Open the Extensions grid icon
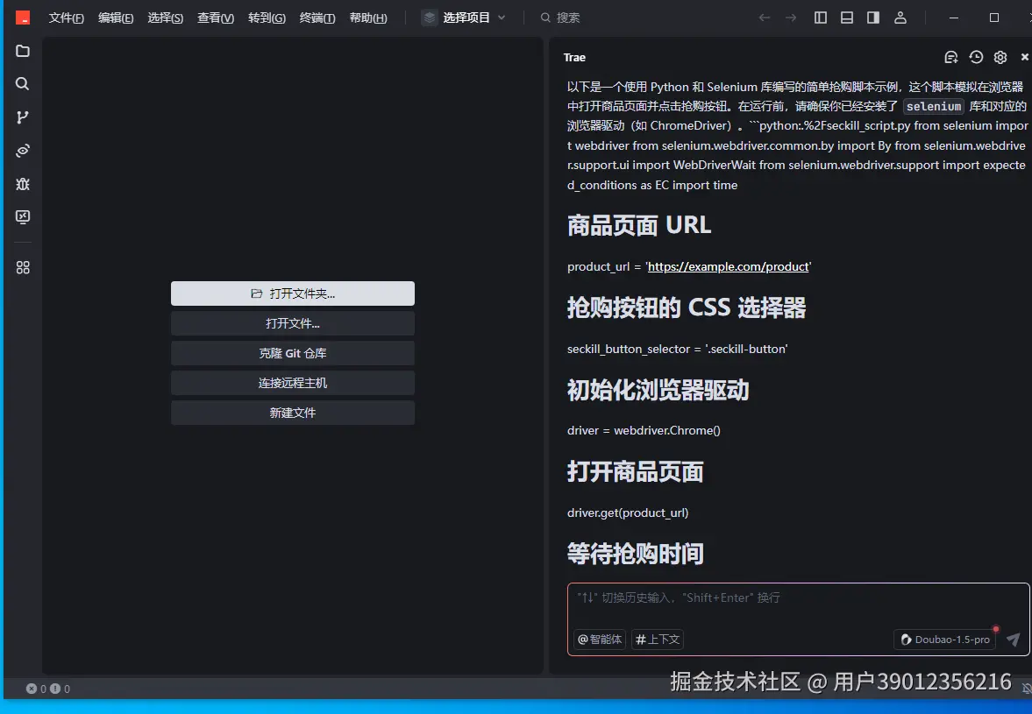The image size is (1032, 714). [x=23, y=267]
